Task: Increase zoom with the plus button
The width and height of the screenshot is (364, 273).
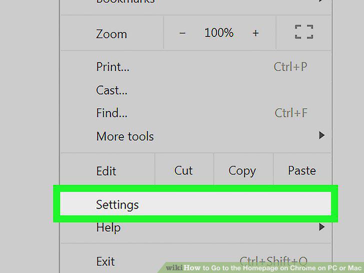Action: [255, 33]
